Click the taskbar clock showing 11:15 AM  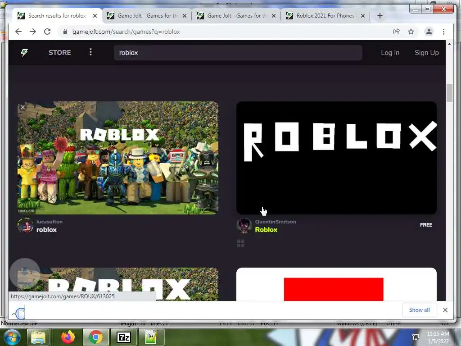click(x=438, y=337)
